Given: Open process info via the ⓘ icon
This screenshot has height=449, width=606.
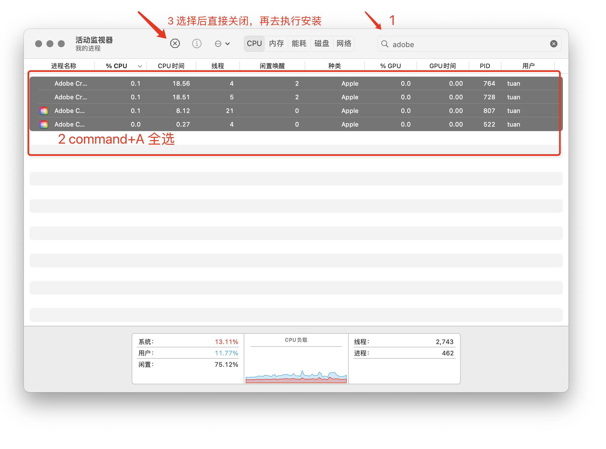Looking at the screenshot, I should (197, 43).
